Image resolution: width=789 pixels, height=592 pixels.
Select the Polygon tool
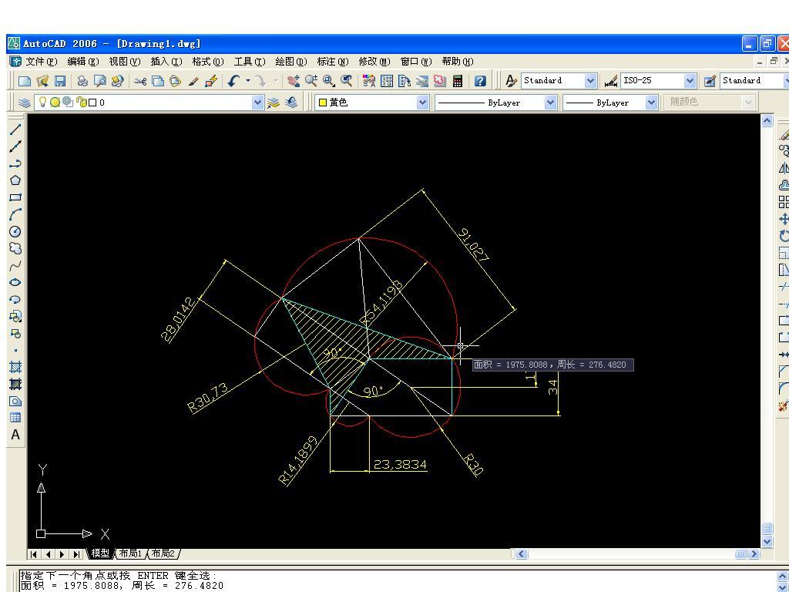coord(15,180)
